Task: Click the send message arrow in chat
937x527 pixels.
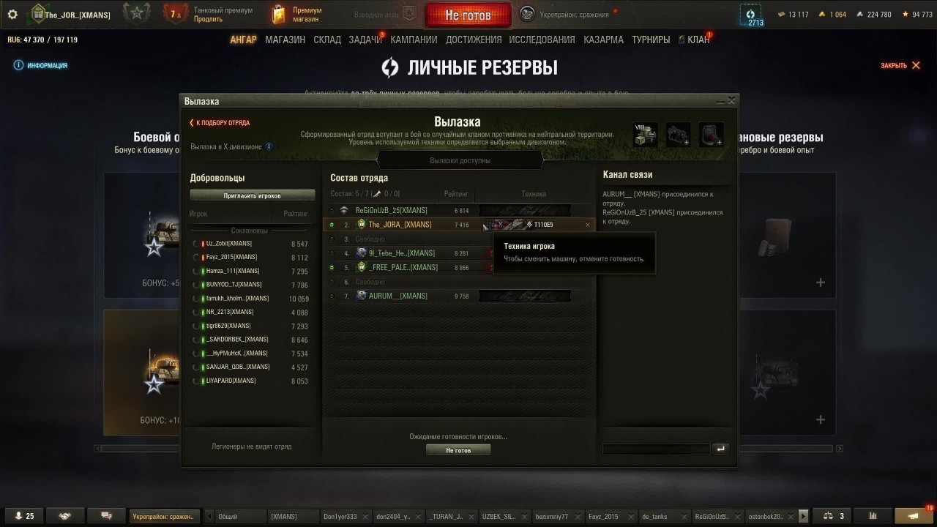Action: click(x=720, y=449)
